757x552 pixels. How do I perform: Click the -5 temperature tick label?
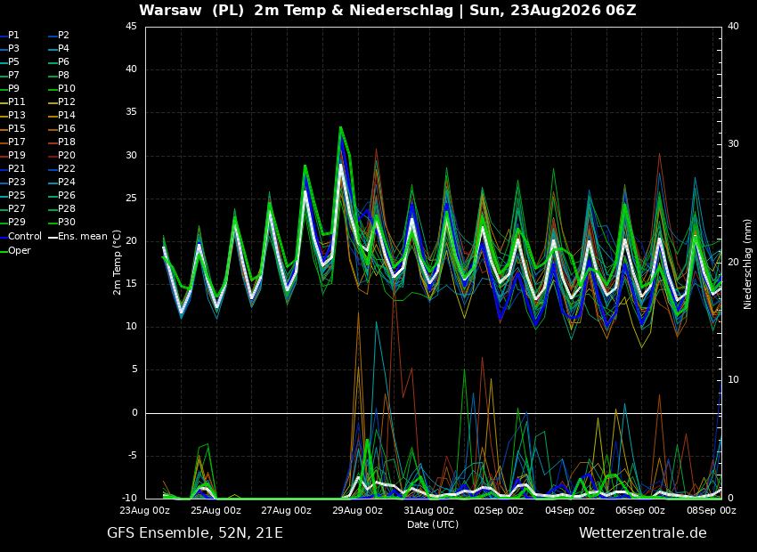tap(131, 456)
